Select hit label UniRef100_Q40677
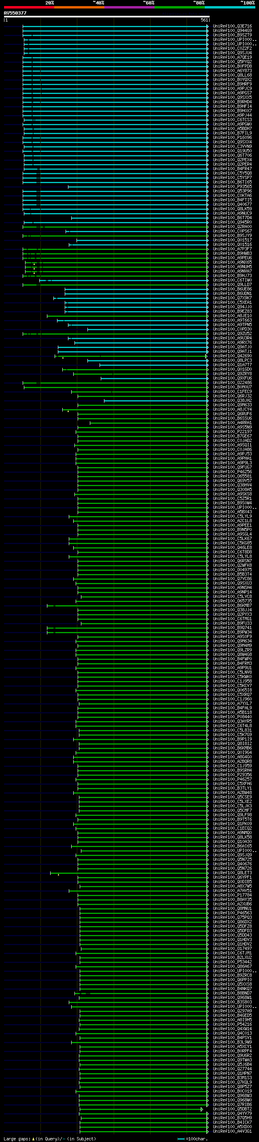Viewport: 259px width, 1142px height. coord(232,204)
